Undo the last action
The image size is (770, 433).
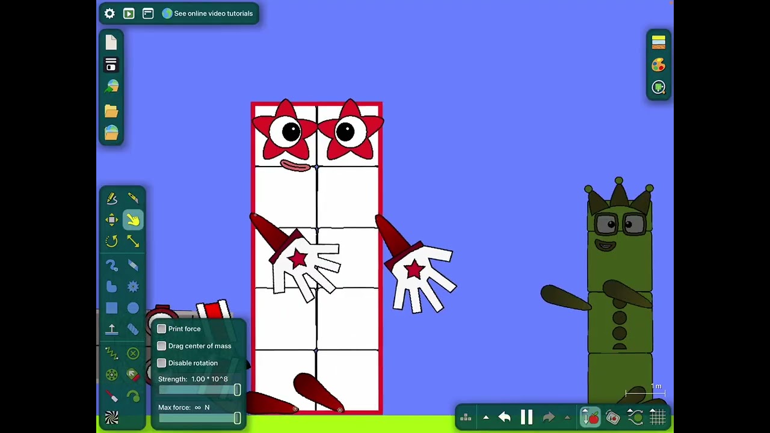505,417
